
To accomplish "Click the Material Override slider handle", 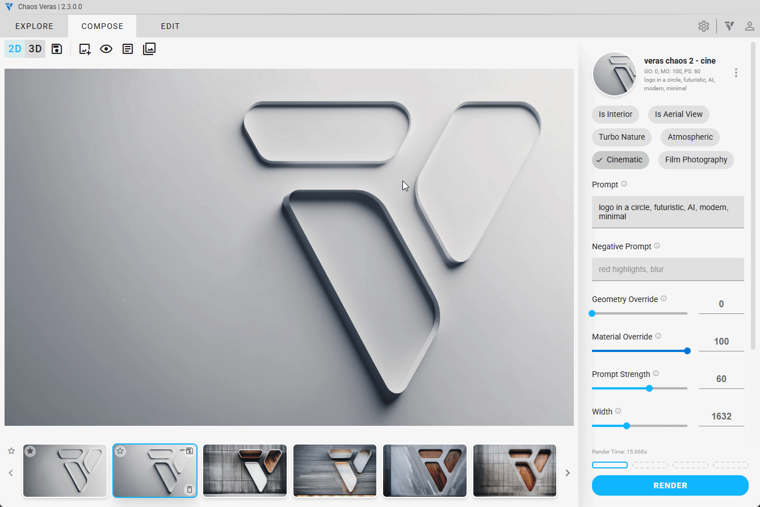I will coord(687,351).
